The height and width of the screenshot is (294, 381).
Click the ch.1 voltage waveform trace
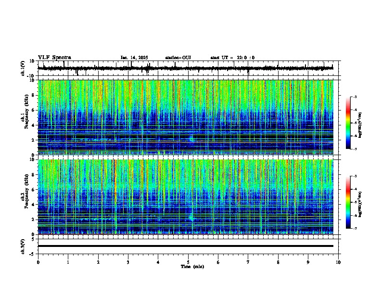(186, 68)
